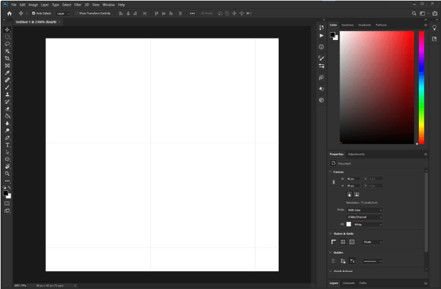441x289 pixels.
Task: Enable Show Transform Controls checkbox
Action: point(77,13)
